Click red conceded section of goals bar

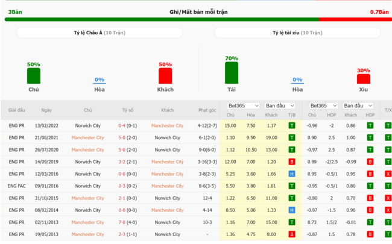355,19
